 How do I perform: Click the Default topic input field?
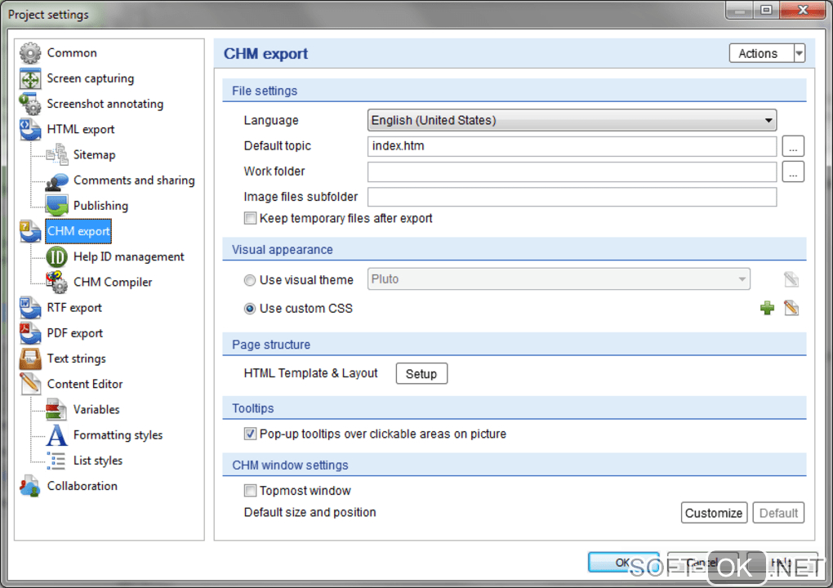coord(572,146)
